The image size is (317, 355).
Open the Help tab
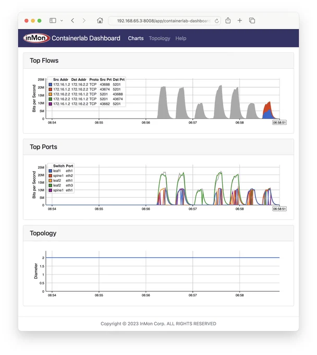pos(180,38)
